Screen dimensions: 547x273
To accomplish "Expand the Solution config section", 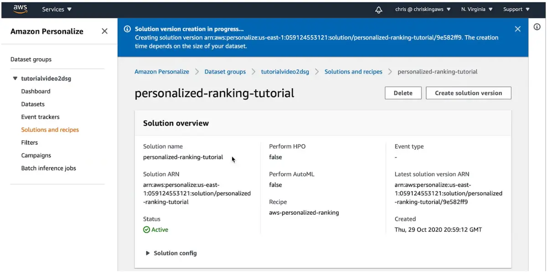I will coord(171,253).
